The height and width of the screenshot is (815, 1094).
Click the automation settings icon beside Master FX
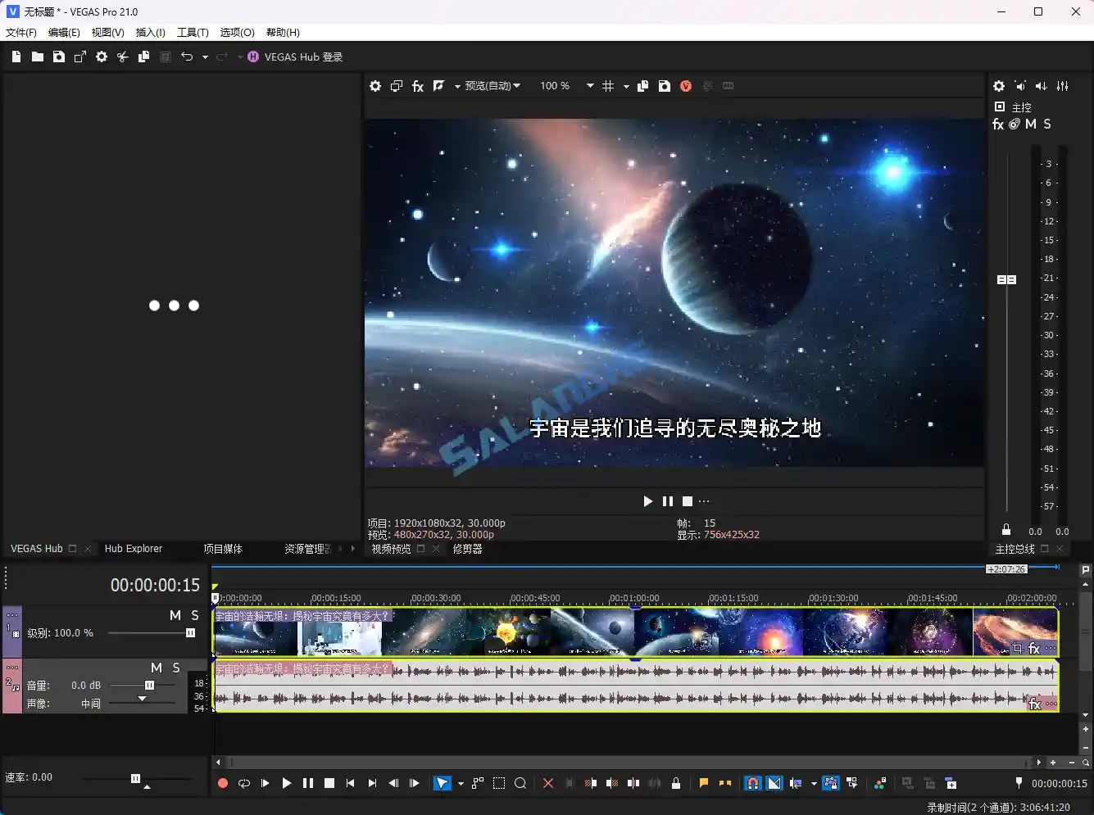[1015, 125]
